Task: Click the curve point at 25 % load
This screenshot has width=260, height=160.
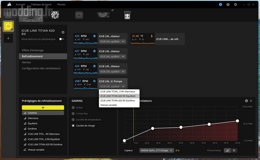Action: (153, 128)
